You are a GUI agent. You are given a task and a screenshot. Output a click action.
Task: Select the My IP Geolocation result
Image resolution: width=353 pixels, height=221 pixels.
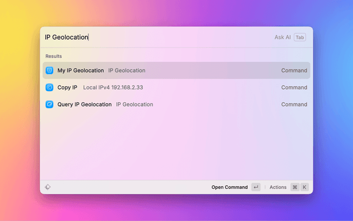tap(81, 71)
